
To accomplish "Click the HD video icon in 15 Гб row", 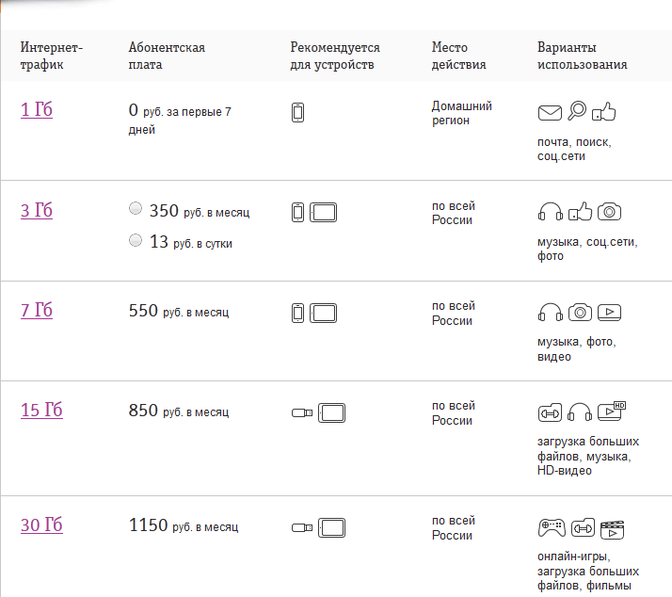I will point(612,411).
